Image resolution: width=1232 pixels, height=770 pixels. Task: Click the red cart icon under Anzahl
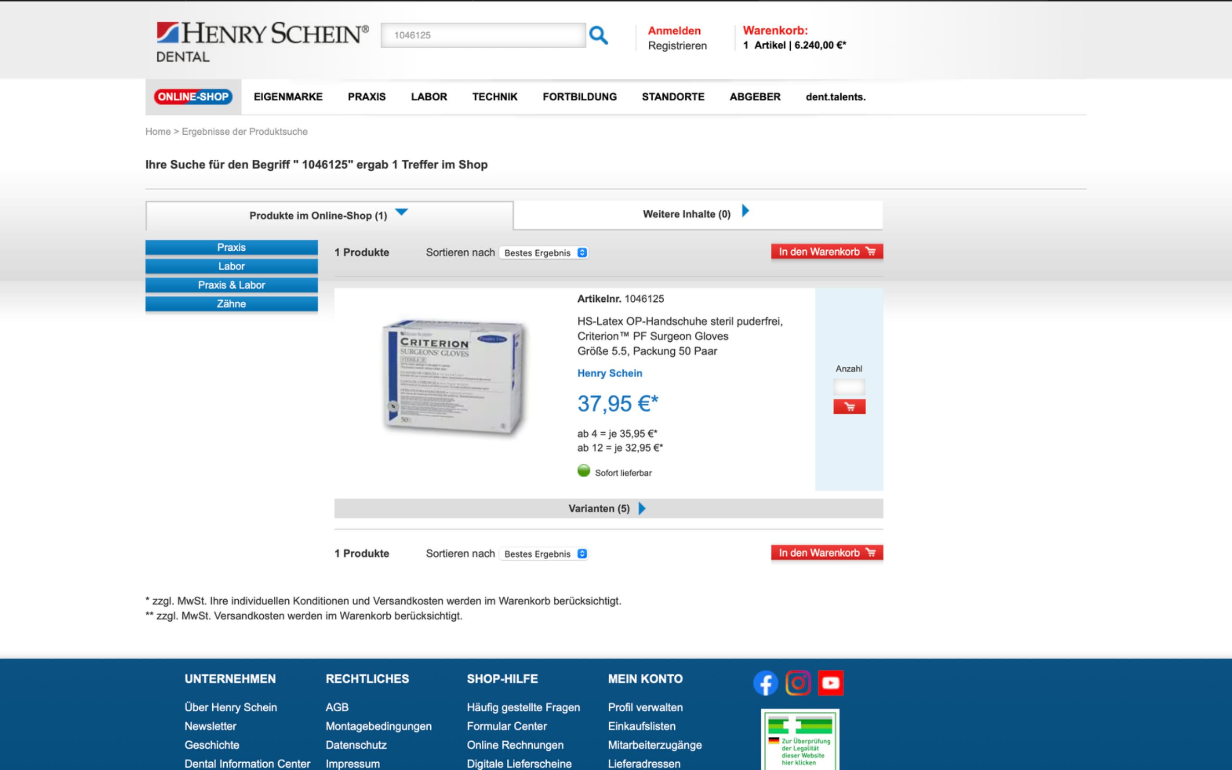pos(849,406)
